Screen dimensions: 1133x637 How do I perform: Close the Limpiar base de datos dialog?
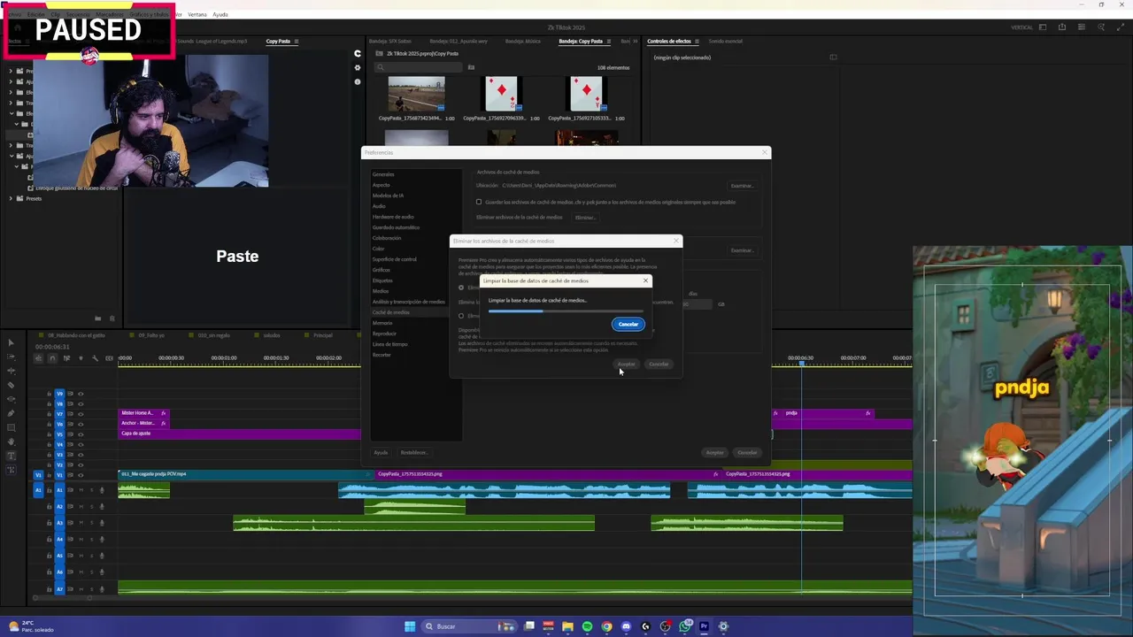tap(645, 280)
